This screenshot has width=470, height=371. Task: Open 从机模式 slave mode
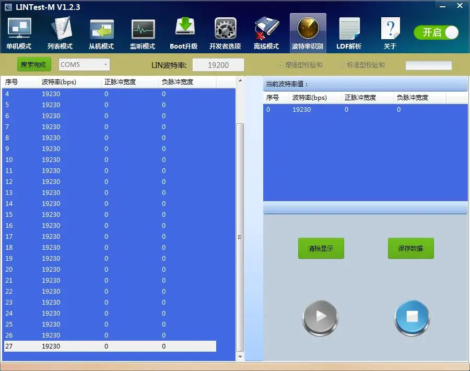[x=101, y=33]
